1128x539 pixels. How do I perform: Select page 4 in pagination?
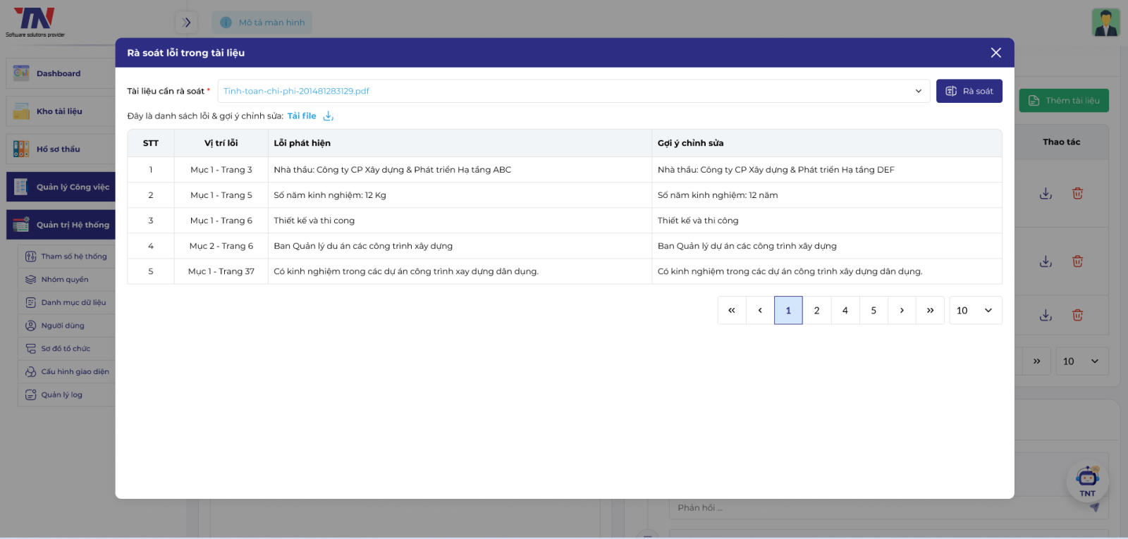[x=845, y=311]
